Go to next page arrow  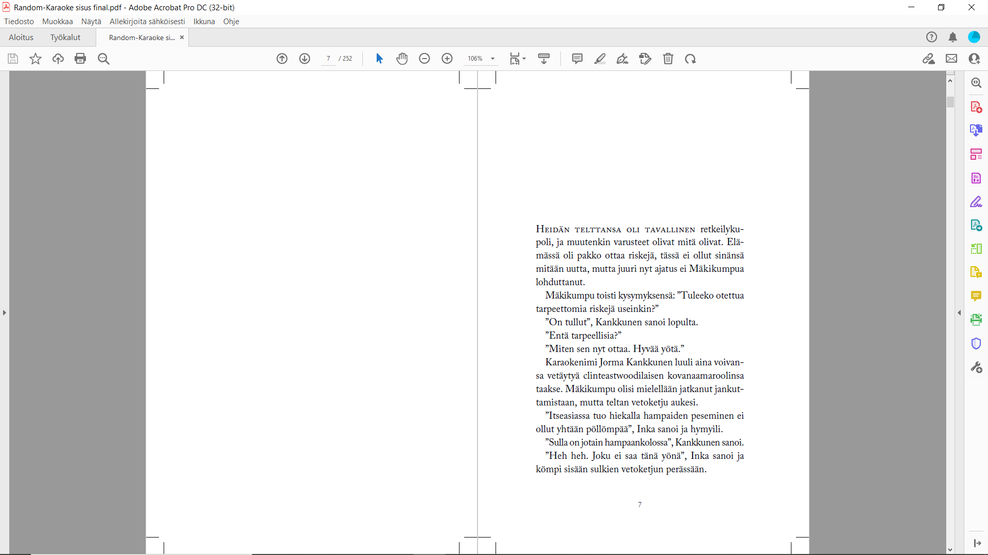point(305,59)
